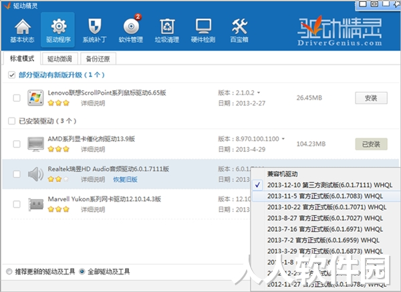Click 恢复旧版 link for Realtek driver
This screenshot has width=401, height=292.
pos(126,180)
